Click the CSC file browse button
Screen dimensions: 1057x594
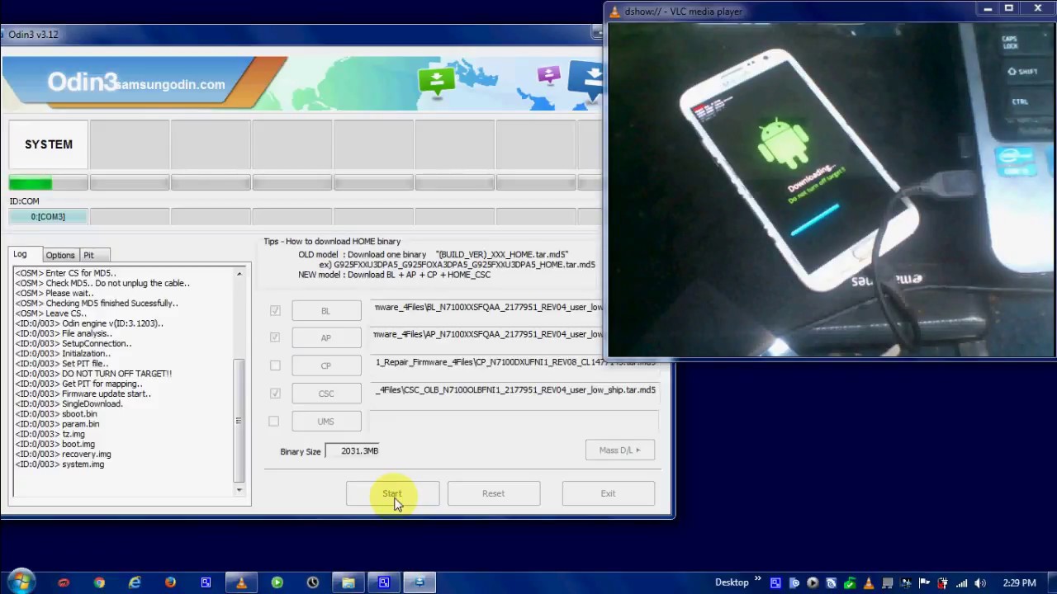click(x=326, y=394)
